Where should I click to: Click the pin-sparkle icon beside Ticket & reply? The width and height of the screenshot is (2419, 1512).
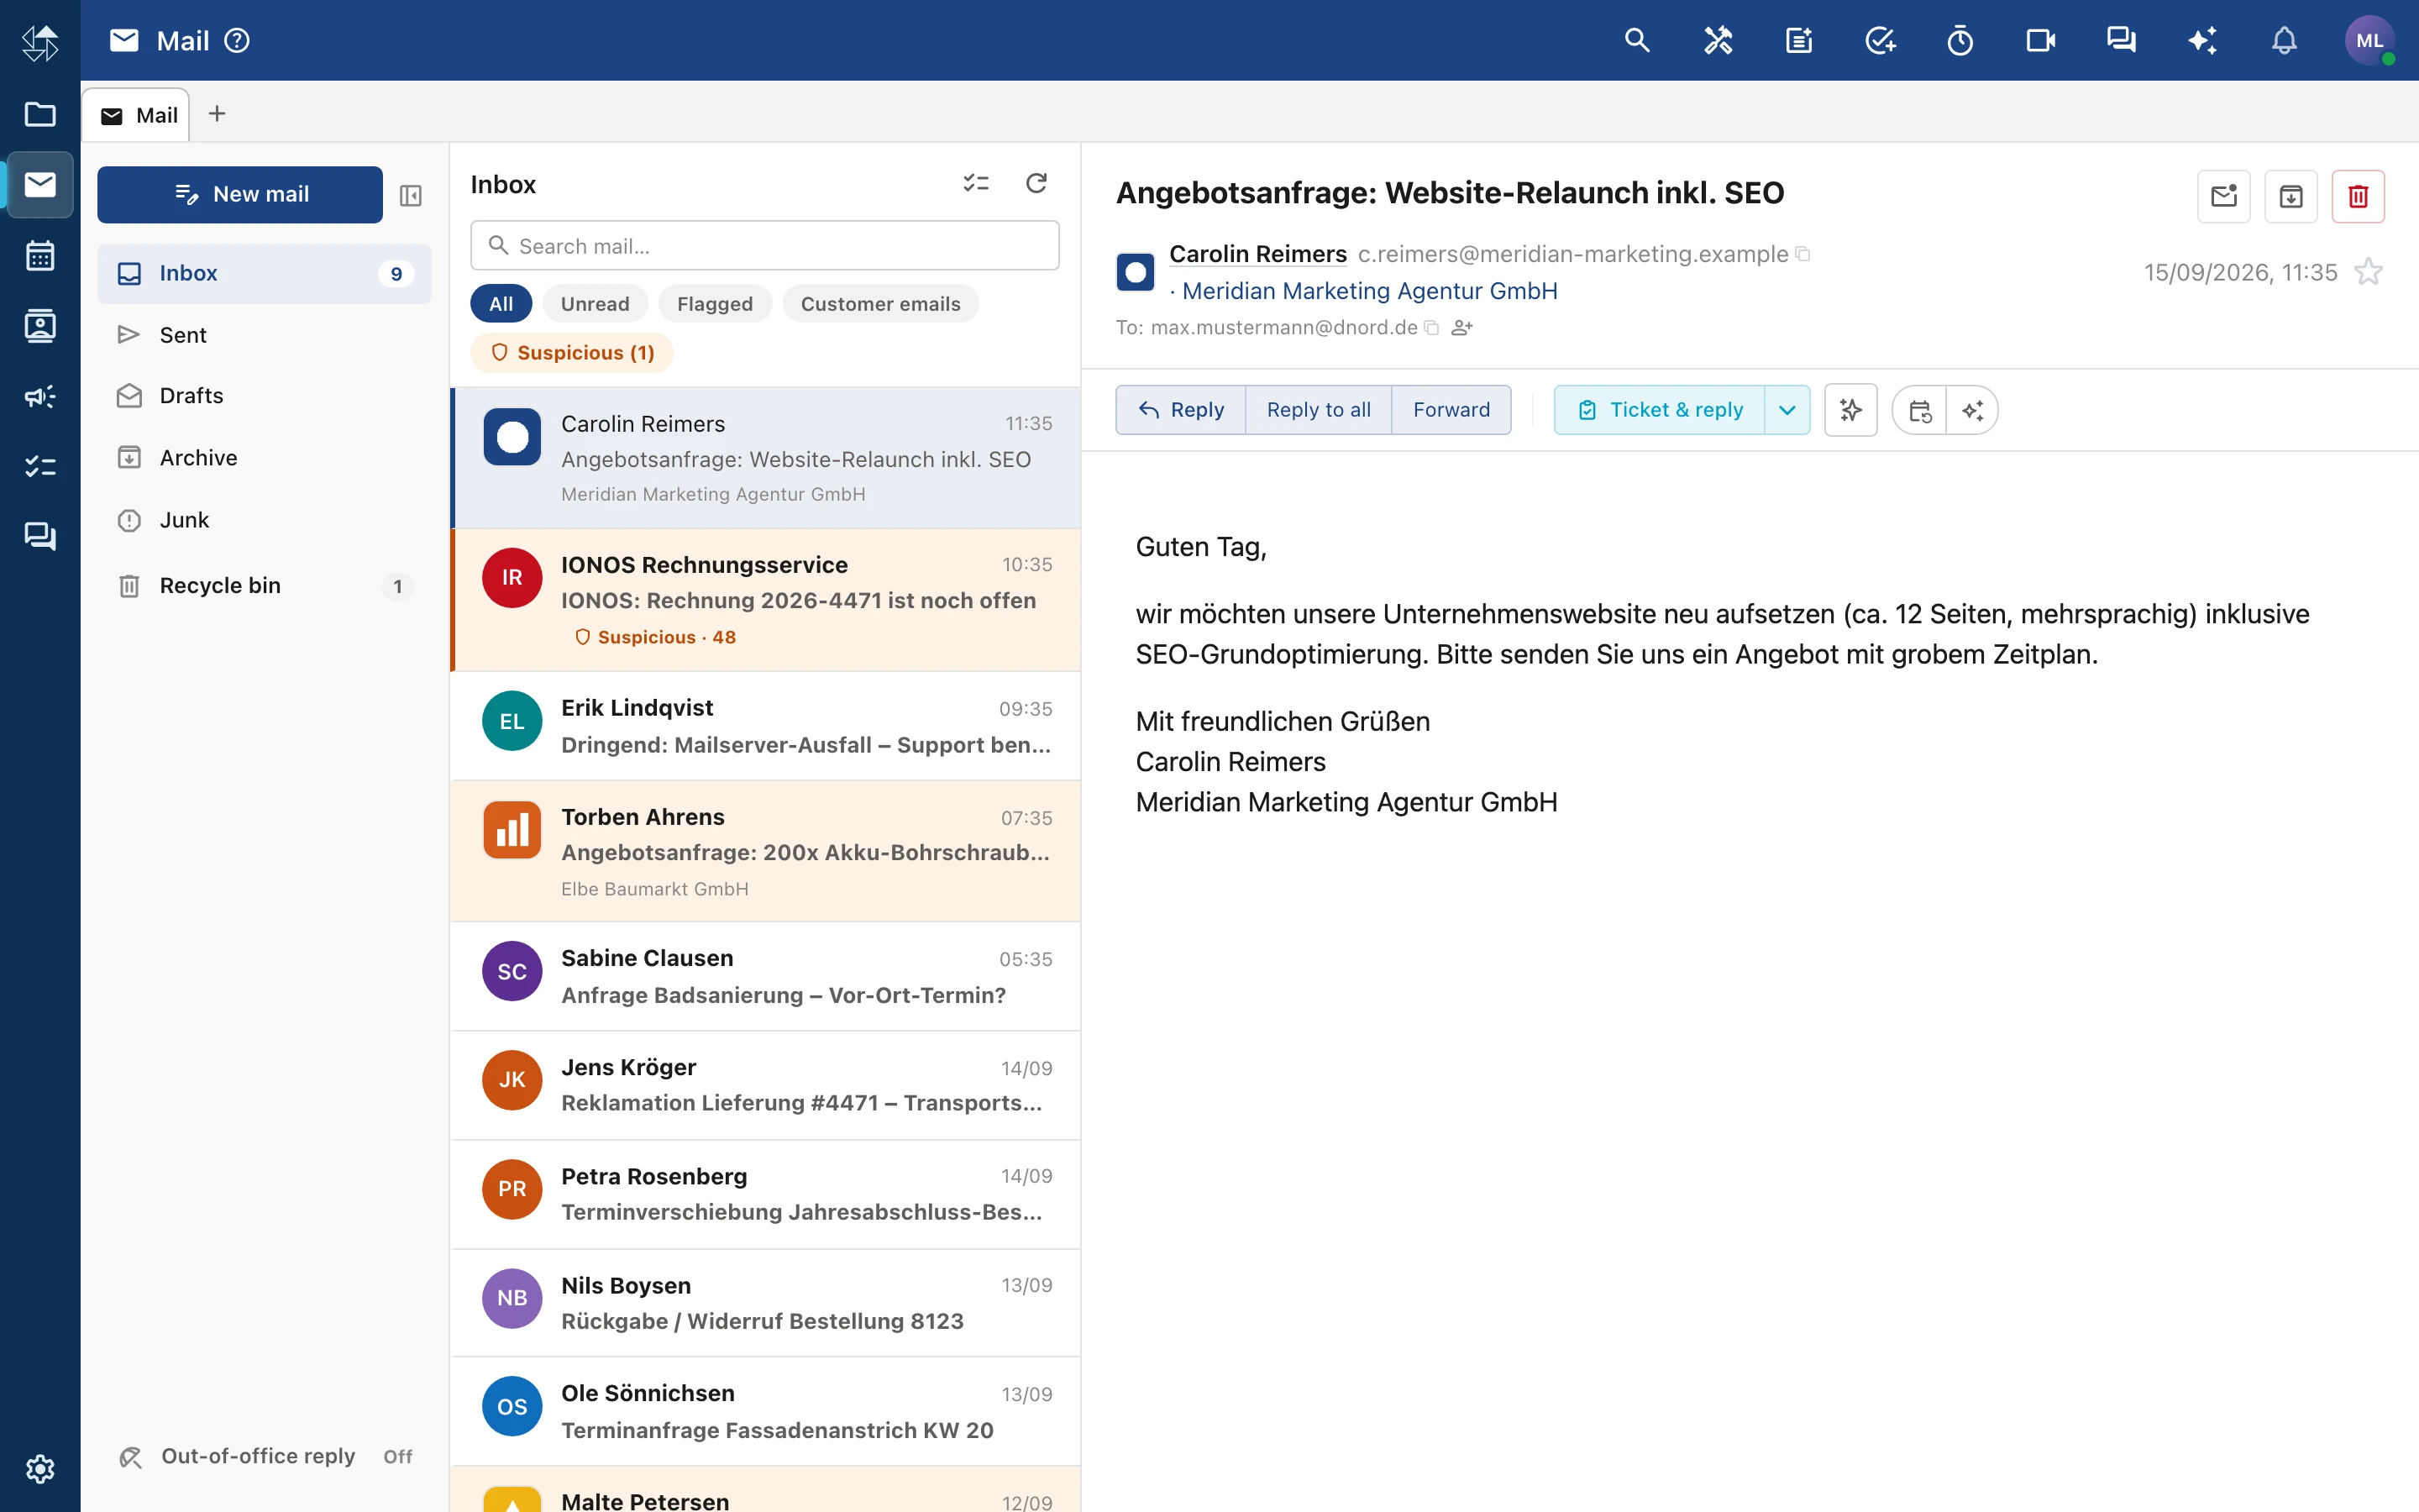point(1850,410)
